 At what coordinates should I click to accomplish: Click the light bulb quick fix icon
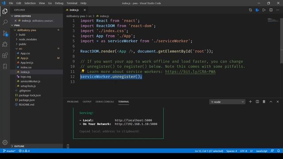83,71
